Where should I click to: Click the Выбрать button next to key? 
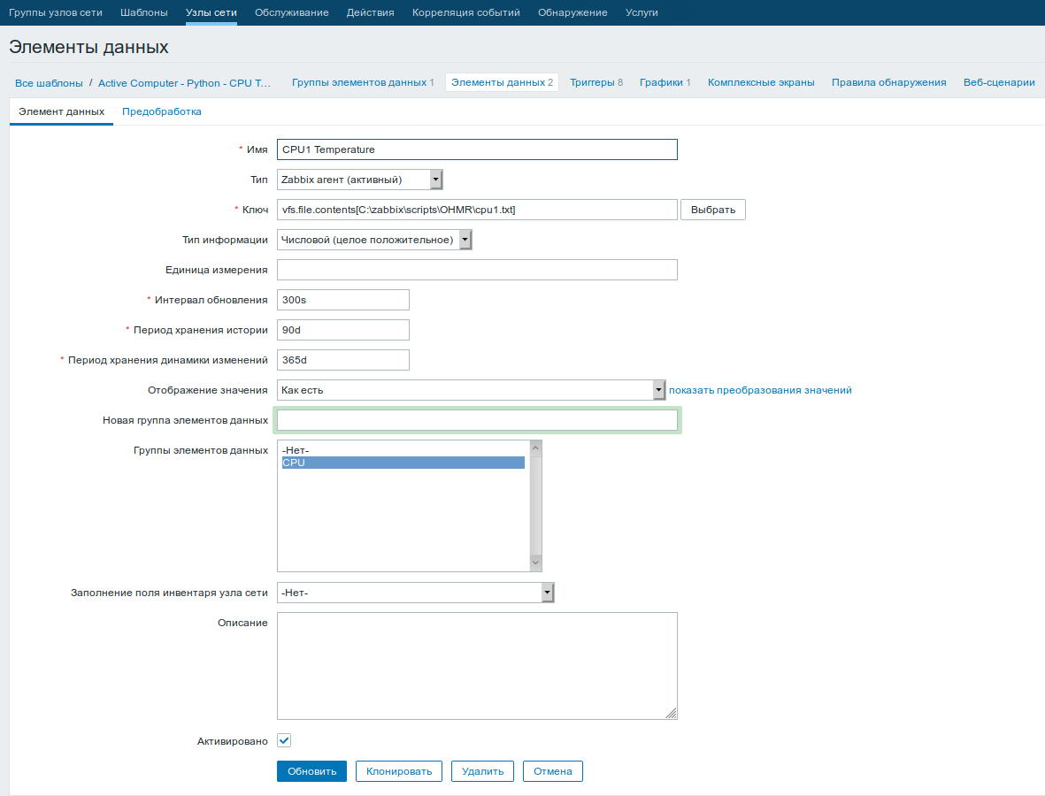point(713,210)
